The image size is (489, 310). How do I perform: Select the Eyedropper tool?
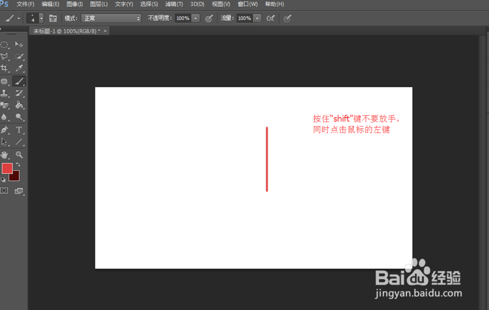[19, 68]
